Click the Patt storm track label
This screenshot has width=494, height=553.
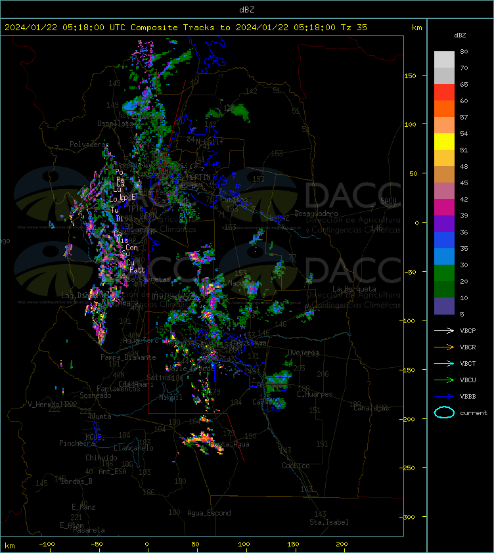pos(137,270)
